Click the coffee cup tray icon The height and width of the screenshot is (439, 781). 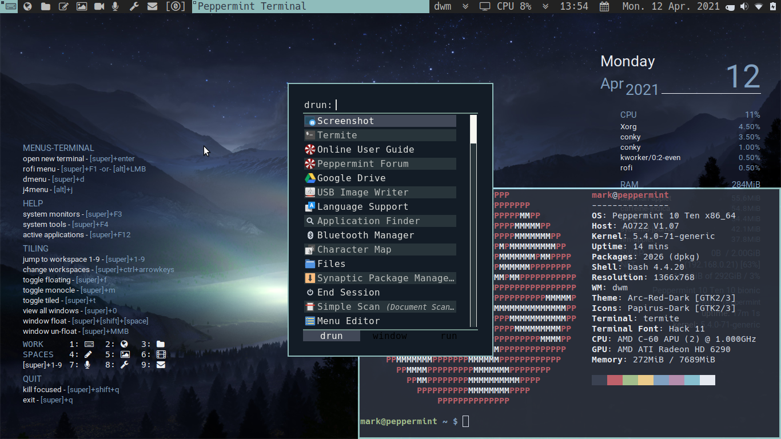coord(730,7)
